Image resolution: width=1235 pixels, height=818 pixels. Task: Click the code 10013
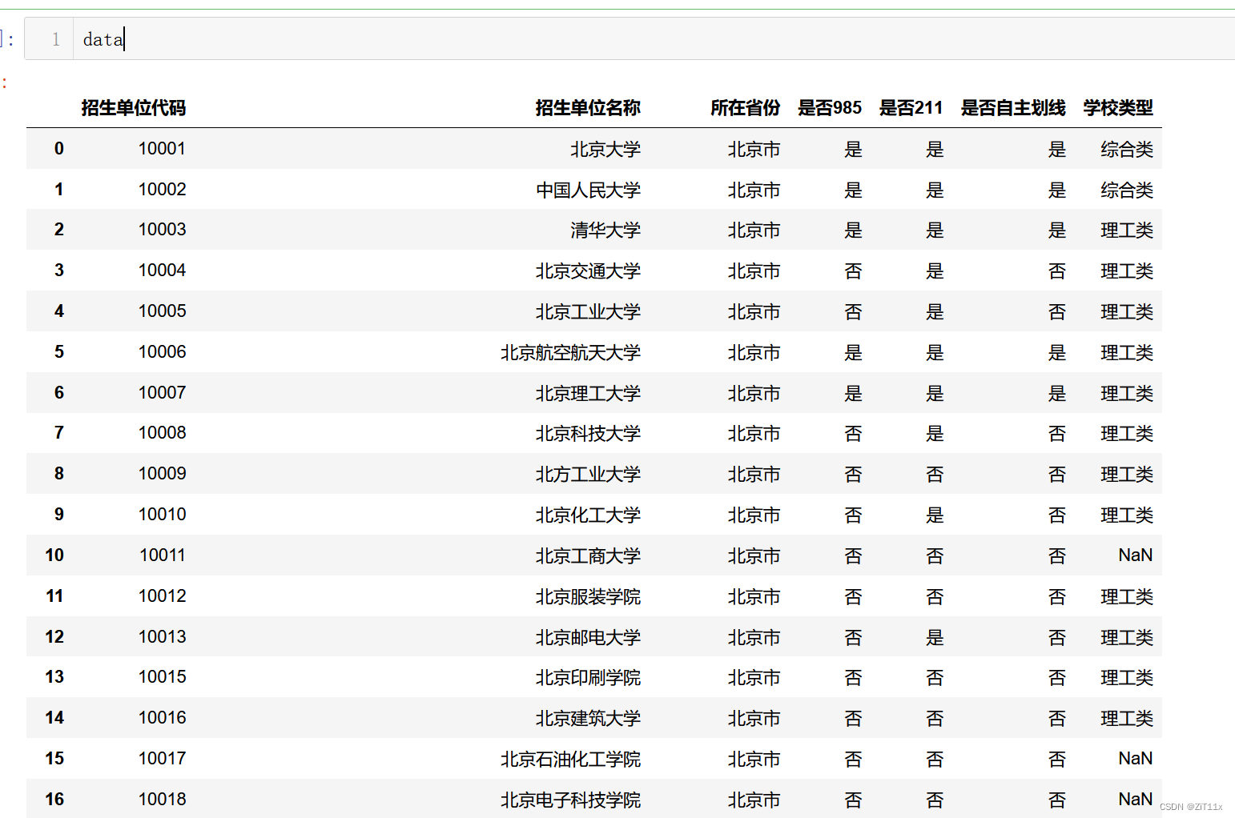(x=162, y=637)
